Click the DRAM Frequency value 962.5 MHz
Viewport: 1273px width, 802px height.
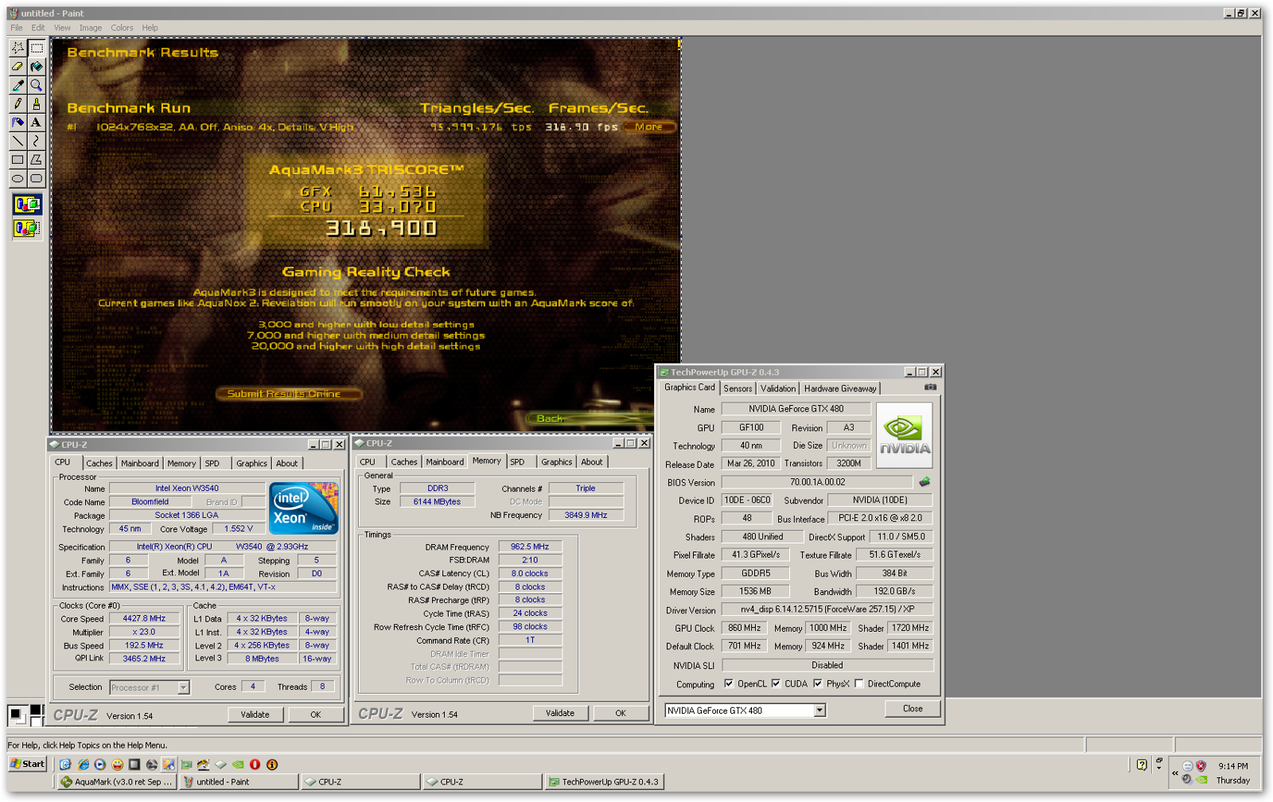pyautogui.click(x=530, y=547)
